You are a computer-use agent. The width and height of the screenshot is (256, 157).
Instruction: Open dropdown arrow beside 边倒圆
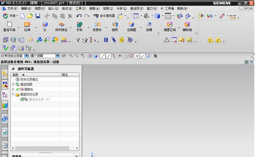(x=141, y=27)
